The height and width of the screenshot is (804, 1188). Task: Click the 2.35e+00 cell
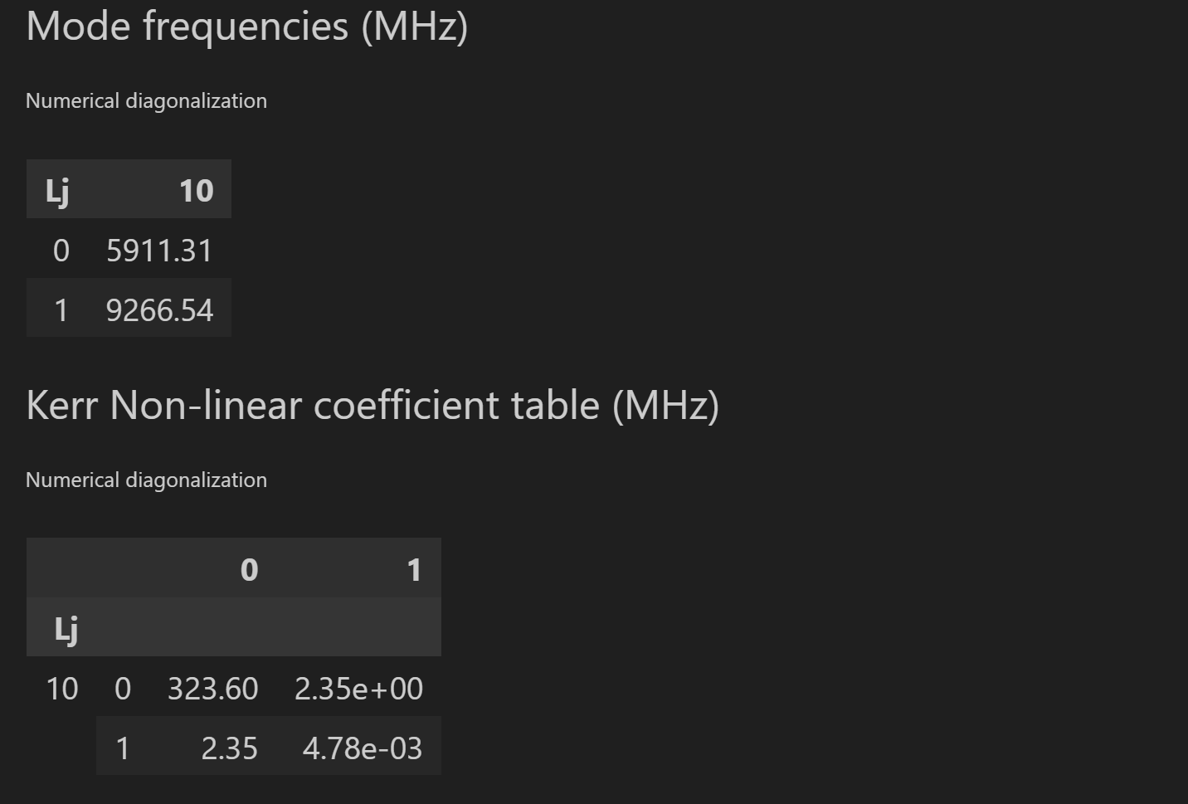click(x=358, y=689)
